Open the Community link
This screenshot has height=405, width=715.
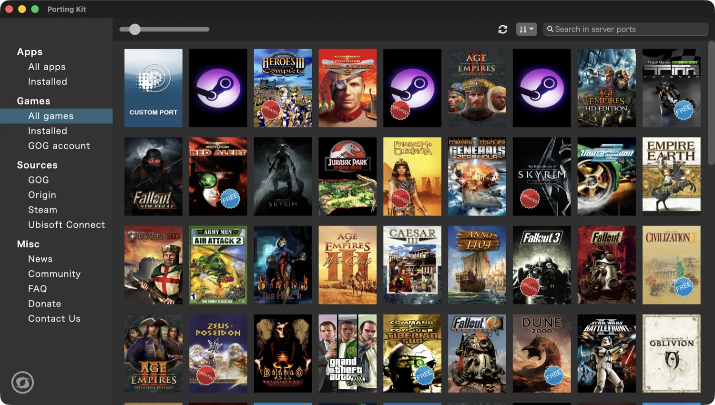(54, 273)
